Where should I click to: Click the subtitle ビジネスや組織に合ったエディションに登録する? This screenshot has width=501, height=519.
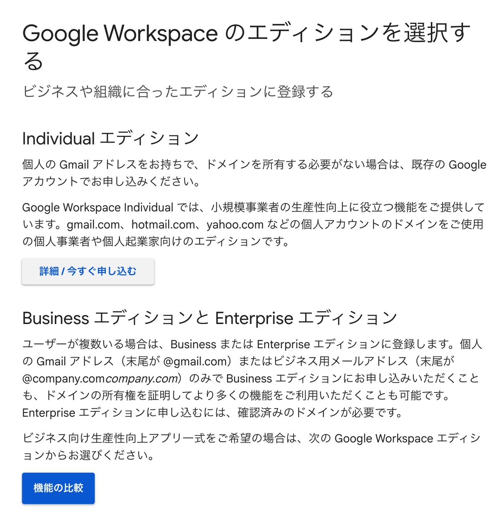coord(178,91)
